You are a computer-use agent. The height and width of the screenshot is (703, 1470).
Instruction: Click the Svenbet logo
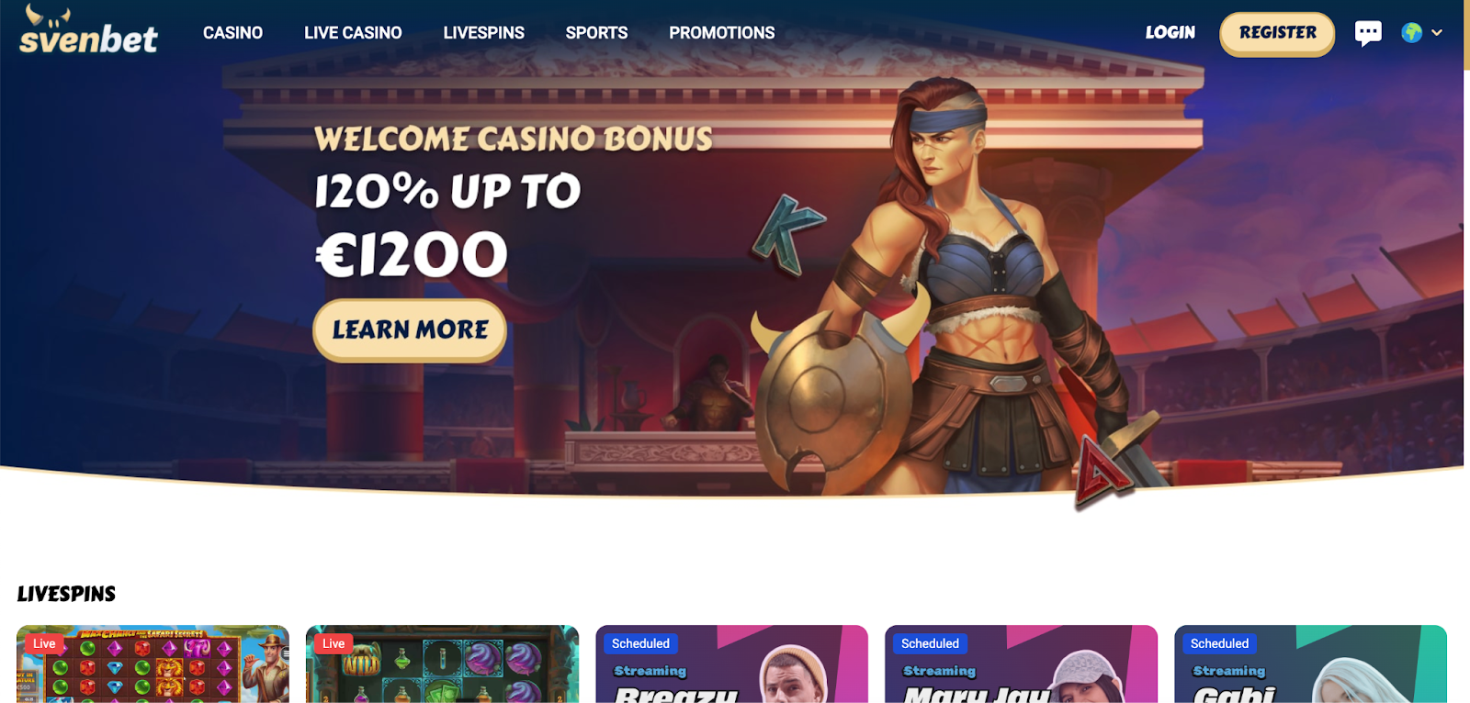[x=88, y=30]
